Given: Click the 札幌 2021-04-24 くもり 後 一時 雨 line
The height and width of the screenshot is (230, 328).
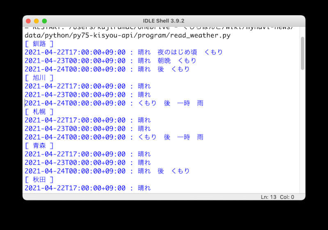Looking at the screenshot, I should [x=114, y=137].
